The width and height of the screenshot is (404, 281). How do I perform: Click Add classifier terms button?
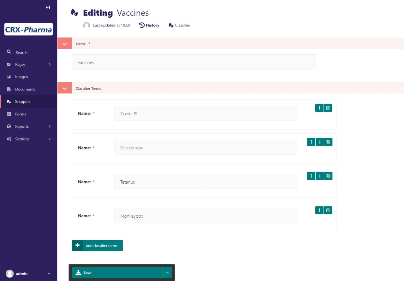tap(97, 245)
